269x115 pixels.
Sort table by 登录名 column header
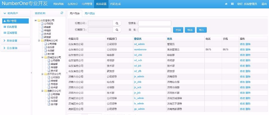click(x=137, y=39)
